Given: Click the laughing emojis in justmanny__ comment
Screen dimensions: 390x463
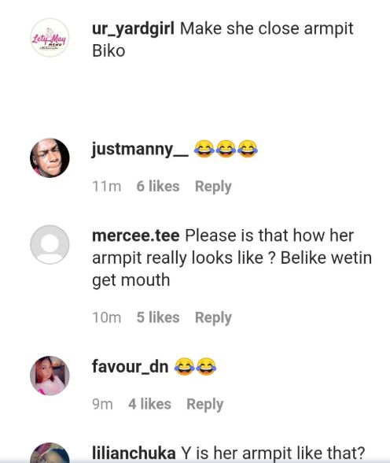Looking at the screenshot, I should click(226, 149).
